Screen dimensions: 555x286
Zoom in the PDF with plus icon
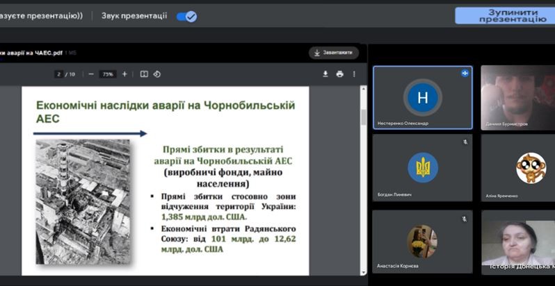[x=124, y=74]
